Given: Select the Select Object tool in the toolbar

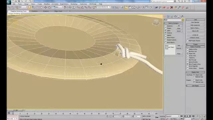Looking at the screenshot, I should pyautogui.click(x=30, y=7).
